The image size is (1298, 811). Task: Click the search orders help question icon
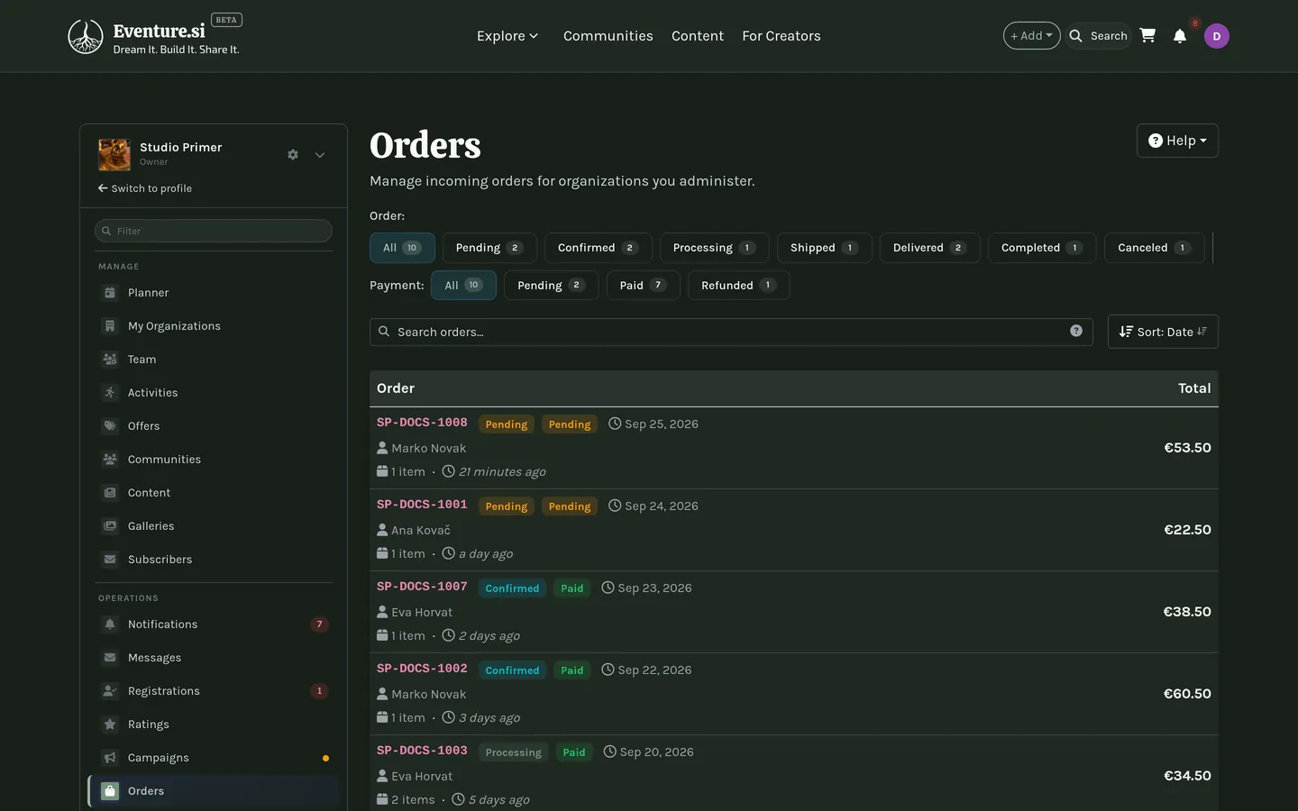(1076, 331)
